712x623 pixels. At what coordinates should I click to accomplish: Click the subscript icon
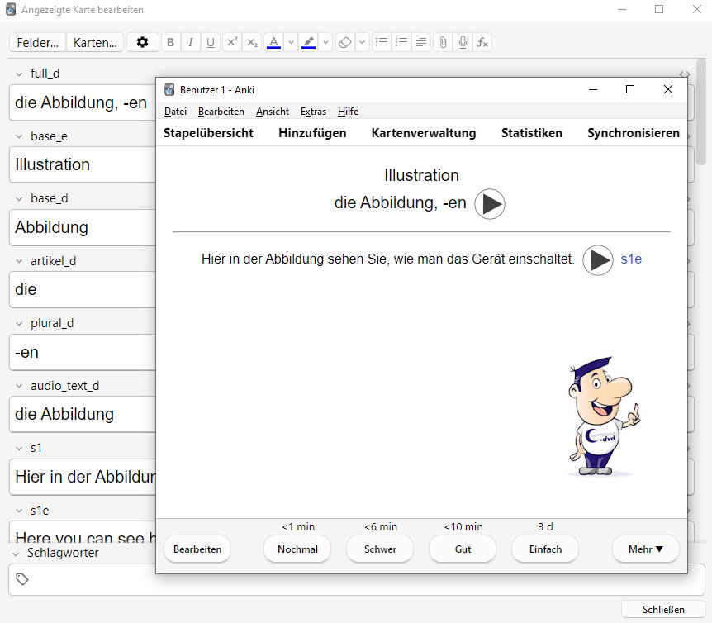point(252,42)
